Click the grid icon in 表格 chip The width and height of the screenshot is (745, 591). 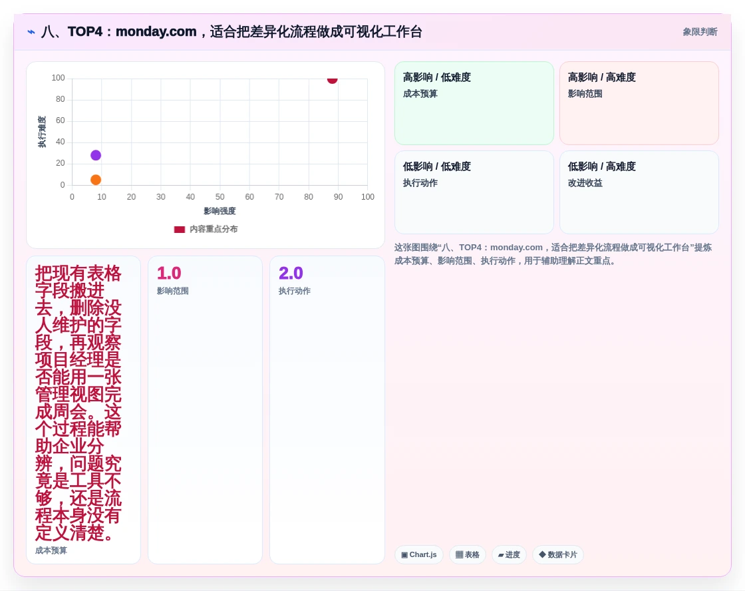pos(459,555)
